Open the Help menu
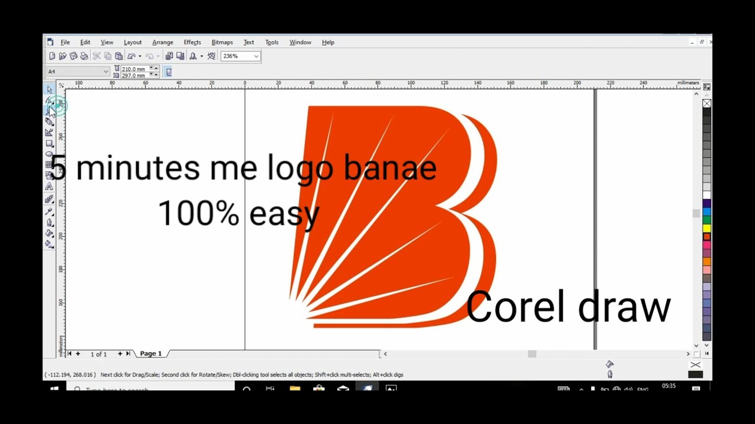The width and height of the screenshot is (755, 424). [x=328, y=42]
